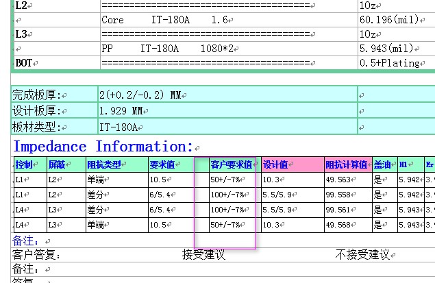435x283 pixels.
Task: Click '100+/-7%' in the 99.558 row
Action: (227, 195)
